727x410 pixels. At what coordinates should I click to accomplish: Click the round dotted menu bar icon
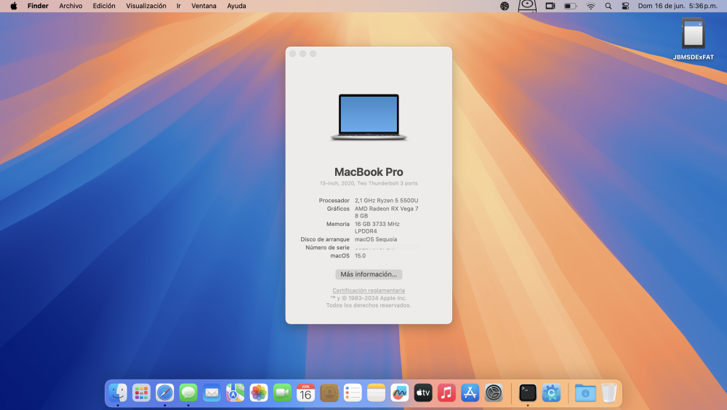tap(505, 6)
